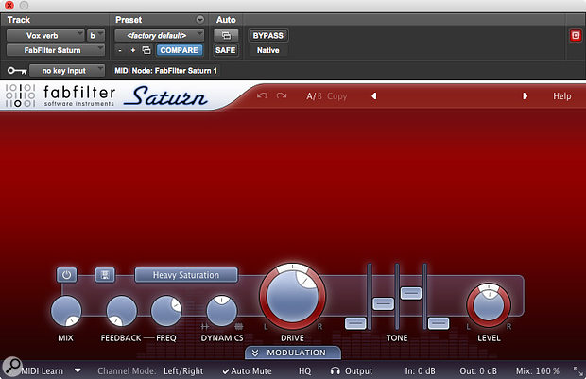Click the Saturn product name logo

165,96
